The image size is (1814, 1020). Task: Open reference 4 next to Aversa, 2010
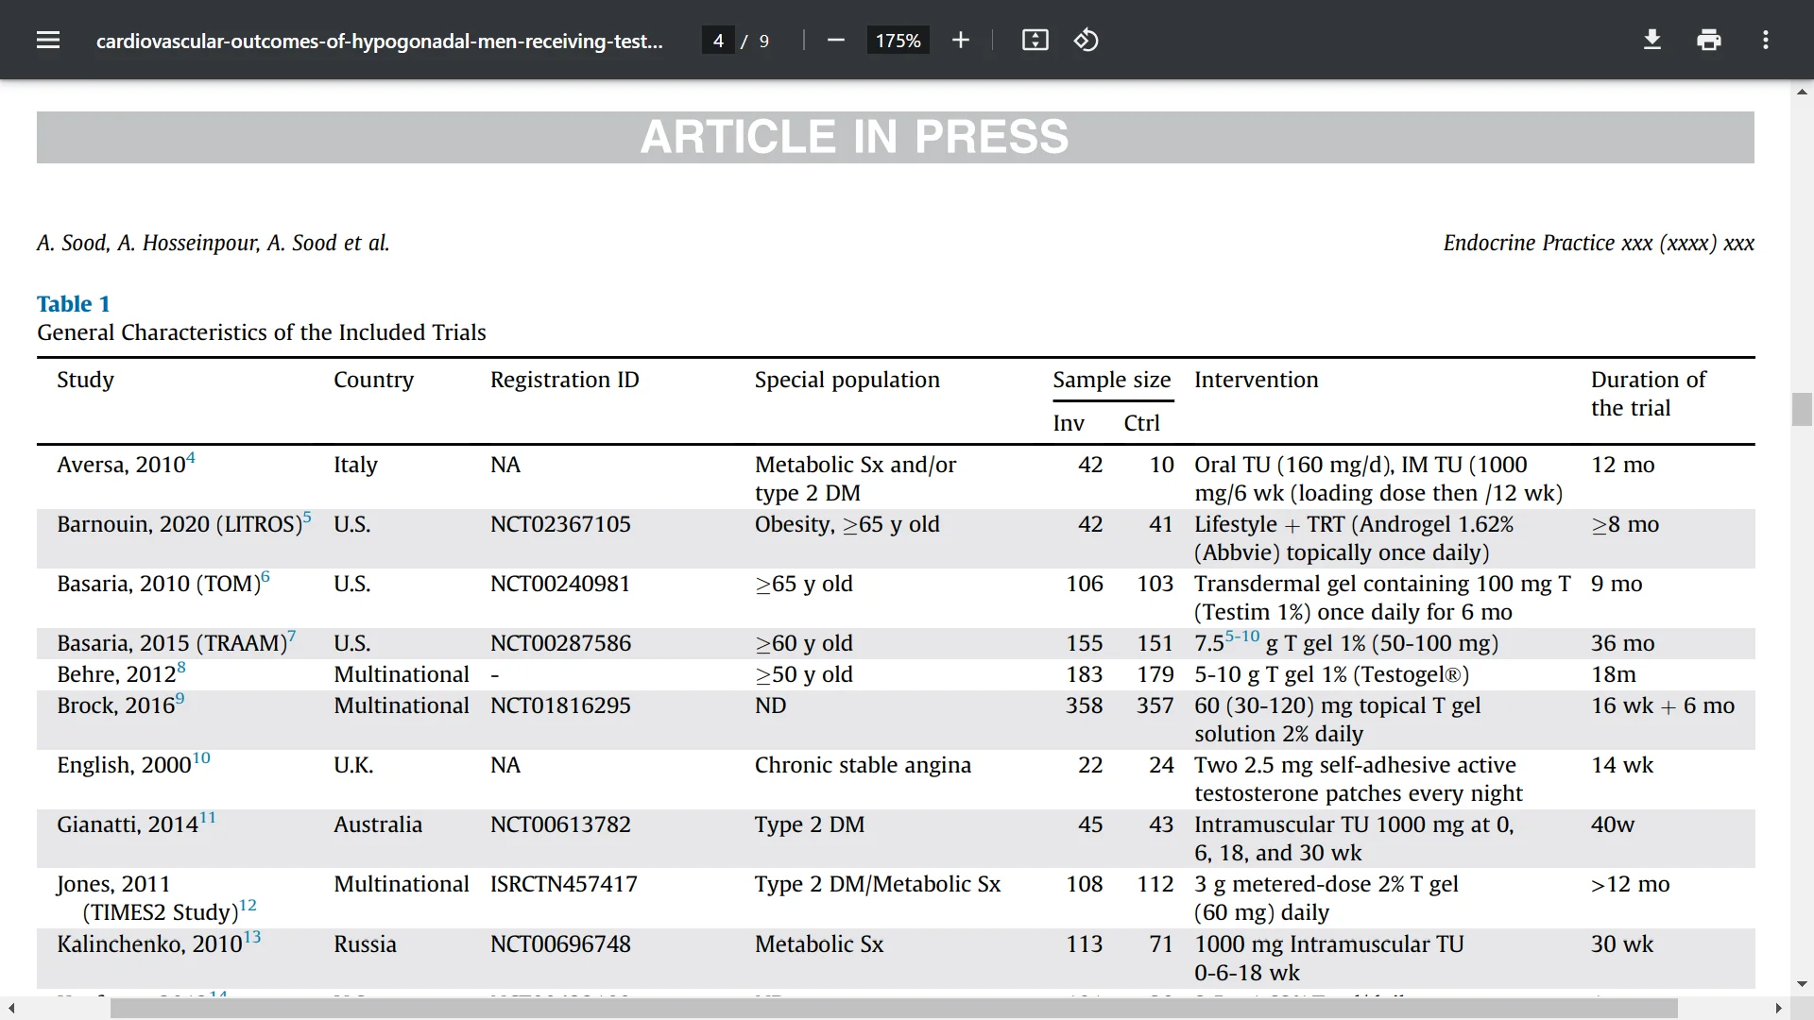tap(191, 458)
